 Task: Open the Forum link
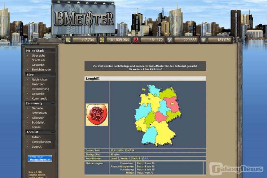(x=36, y=127)
